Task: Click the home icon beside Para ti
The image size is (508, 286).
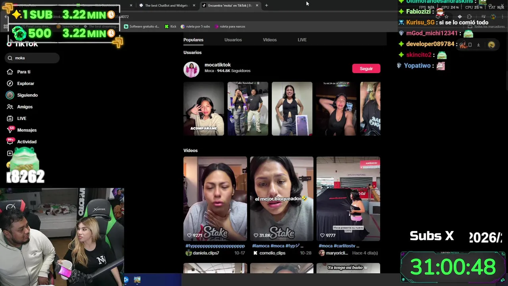Action: coord(10,72)
